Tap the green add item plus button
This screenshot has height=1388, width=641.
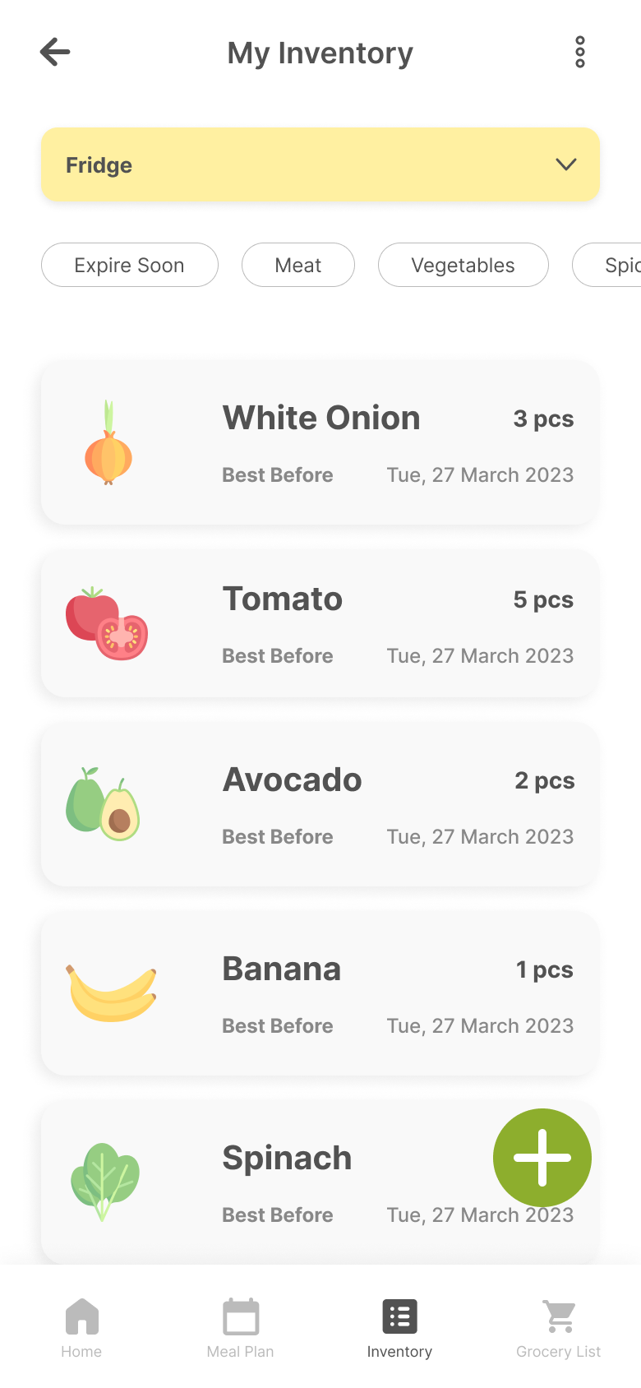pyautogui.click(x=542, y=1157)
